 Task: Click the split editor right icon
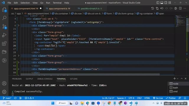[180, 8]
